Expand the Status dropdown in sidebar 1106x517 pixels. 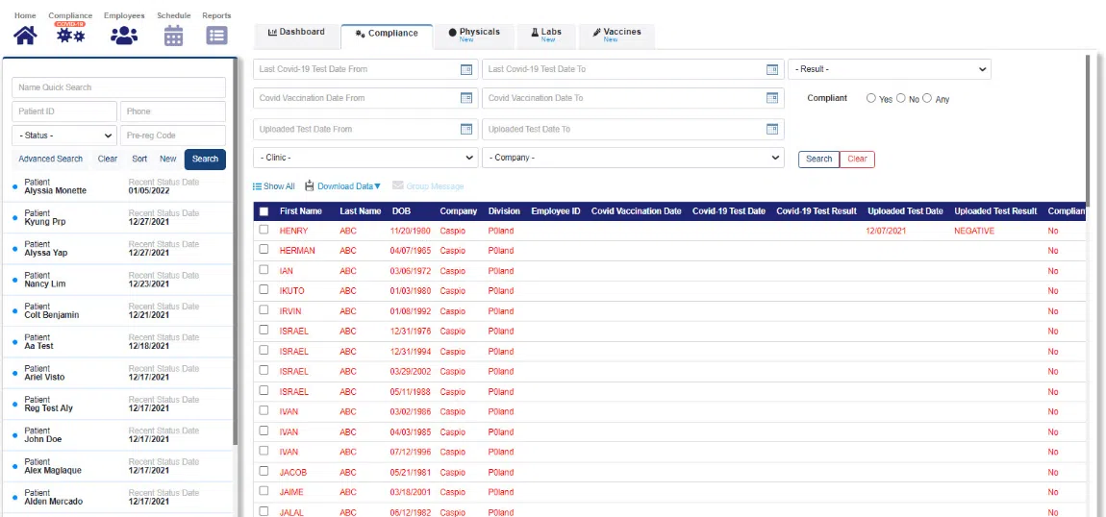click(63, 135)
